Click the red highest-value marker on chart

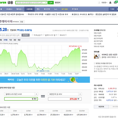coord(79,48)
